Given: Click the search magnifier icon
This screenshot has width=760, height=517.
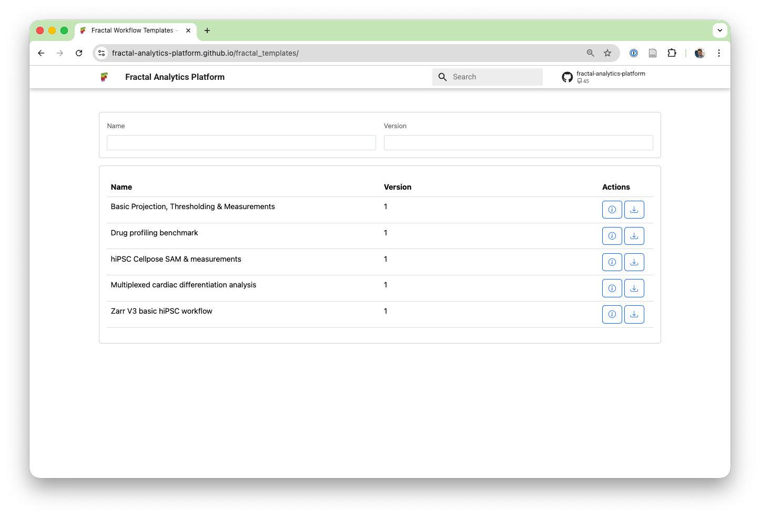Looking at the screenshot, I should tap(442, 77).
